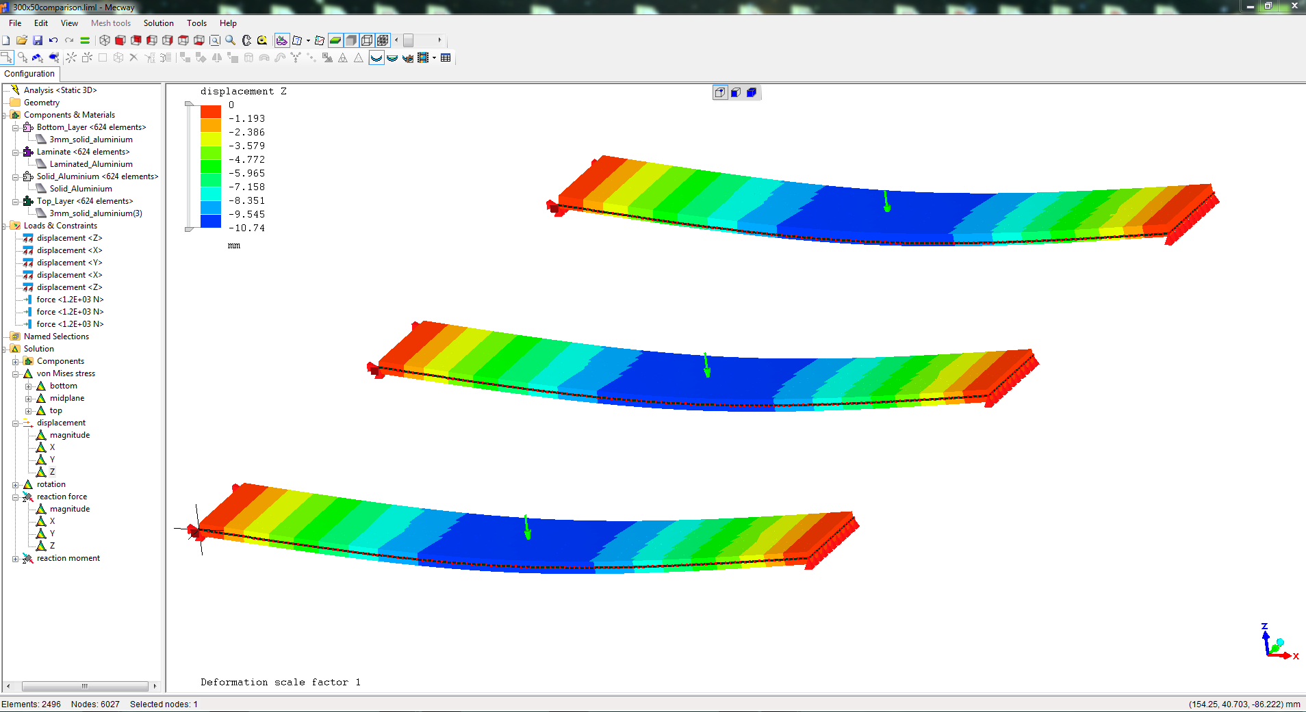Screen dimensions: 1306x712
Task: Toggle the purple mask display button
Action: click(x=282, y=40)
